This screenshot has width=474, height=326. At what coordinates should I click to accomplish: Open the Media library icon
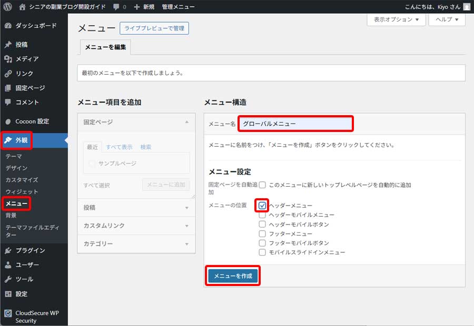[x=8, y=59]
